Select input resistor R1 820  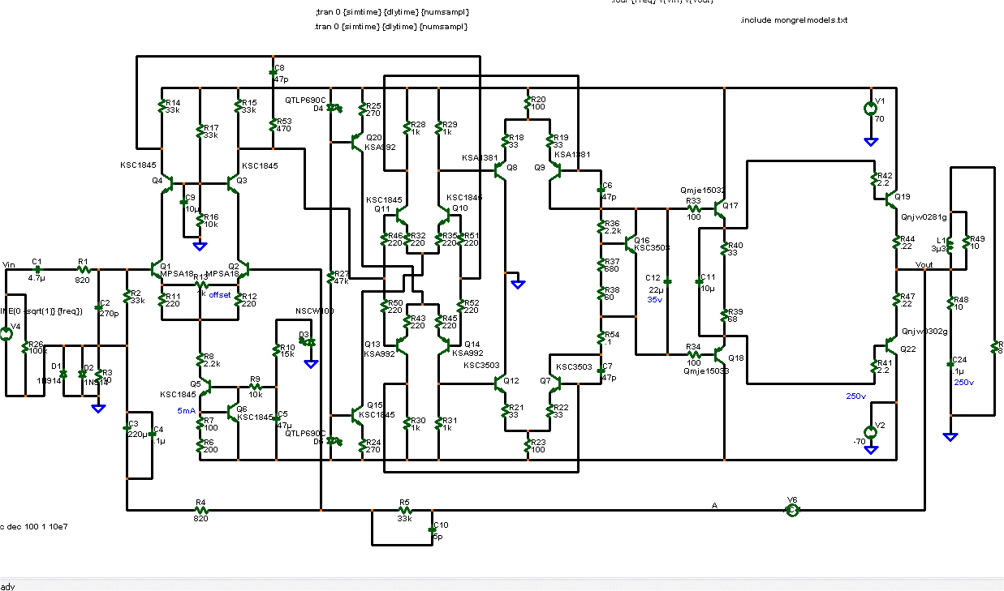click(x=83, y=269)
